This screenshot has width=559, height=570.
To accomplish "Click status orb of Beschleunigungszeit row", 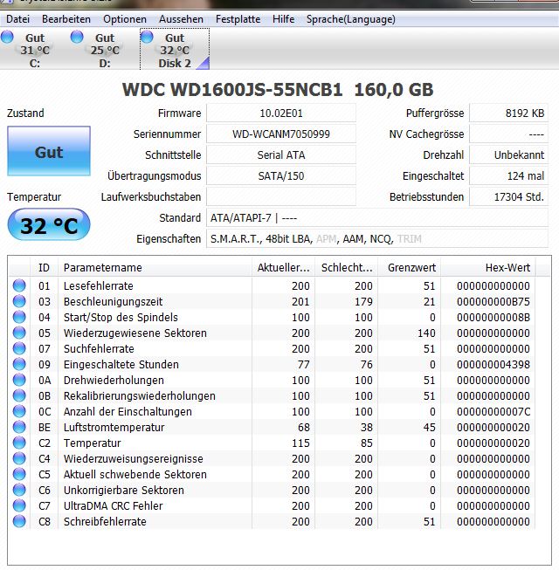I will pos(19,301).
